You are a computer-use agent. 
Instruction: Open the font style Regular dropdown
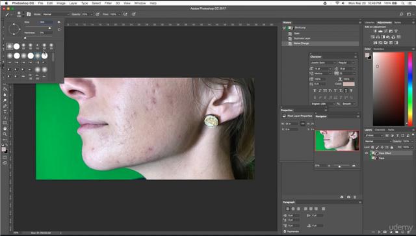point(346,62)
